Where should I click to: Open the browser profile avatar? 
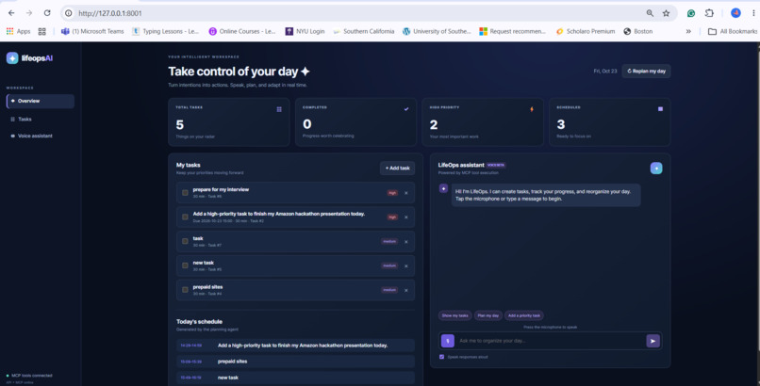pos(735,13)
